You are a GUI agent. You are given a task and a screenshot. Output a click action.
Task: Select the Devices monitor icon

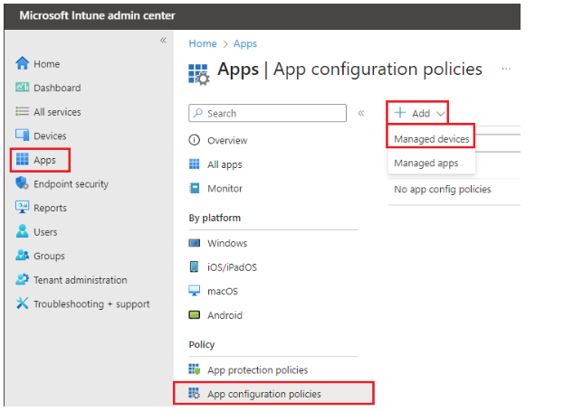pyautogui.click(x=23, y=135)
